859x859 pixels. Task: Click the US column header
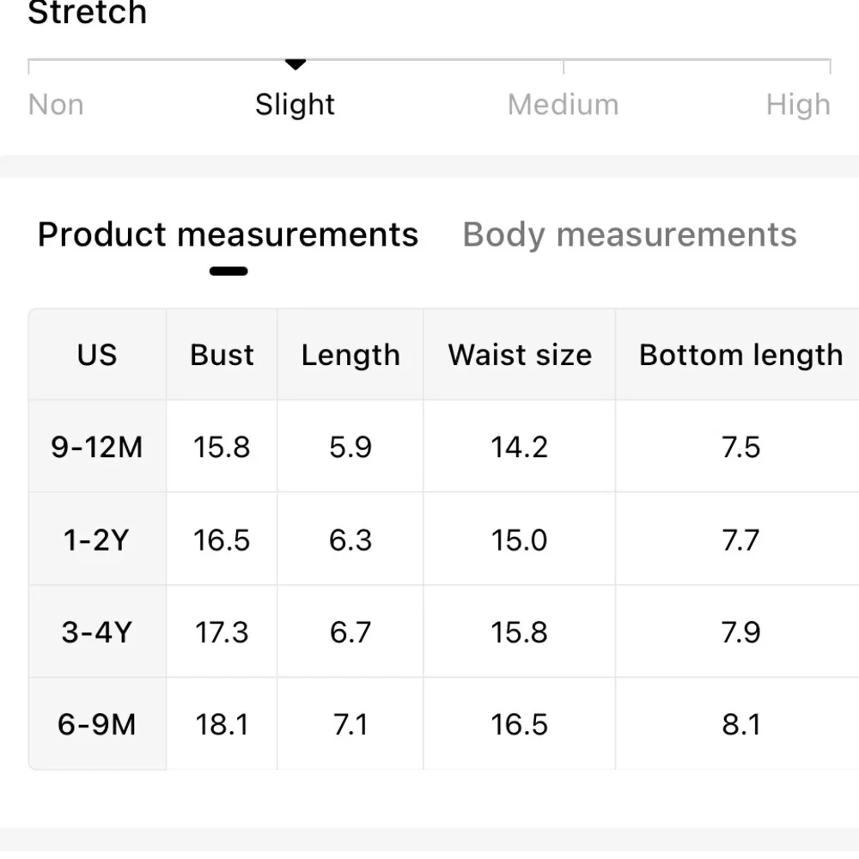pyautogui.click(x=97, y=355)
